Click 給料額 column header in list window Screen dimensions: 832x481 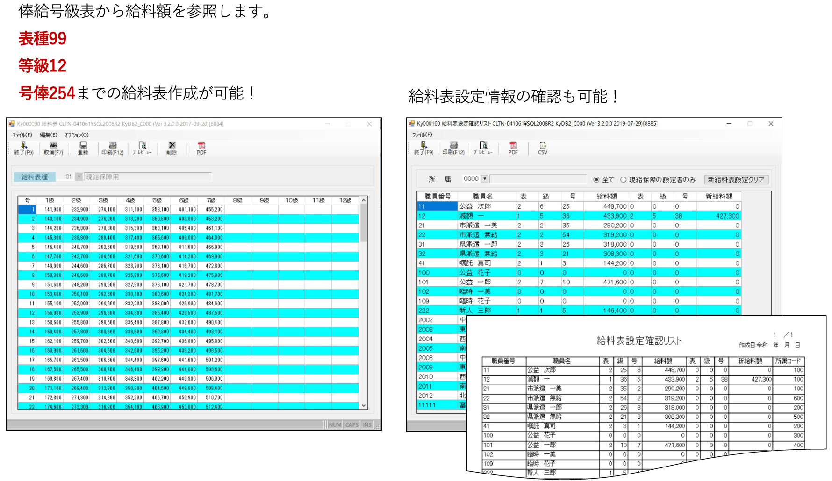click(606, 197)
